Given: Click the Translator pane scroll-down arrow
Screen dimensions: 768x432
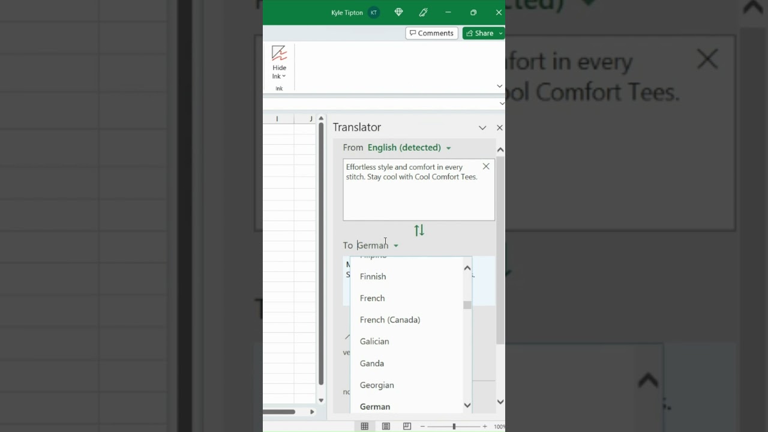Looking at the screenshot, I should tap(500, 402).
